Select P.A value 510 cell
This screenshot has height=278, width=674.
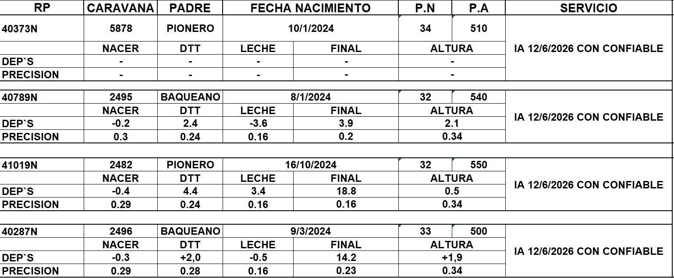(x=479, y=28)
